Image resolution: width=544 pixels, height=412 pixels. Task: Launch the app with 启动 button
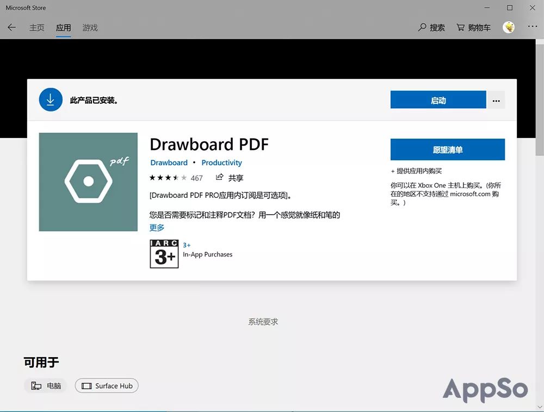pyautogui.click(x=438, y=100)
